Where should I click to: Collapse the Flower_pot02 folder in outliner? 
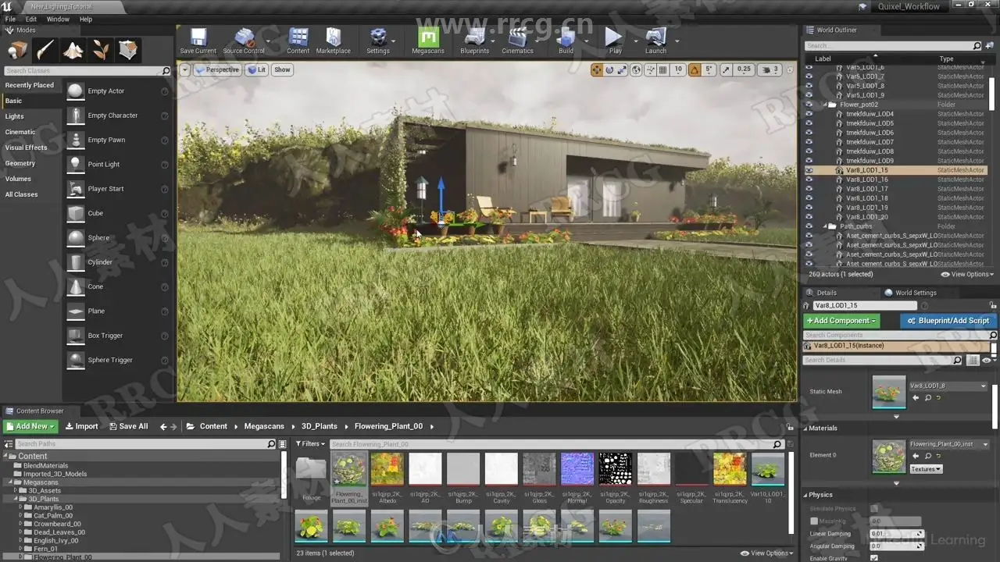pyautogui.click(x=824, y=105)
